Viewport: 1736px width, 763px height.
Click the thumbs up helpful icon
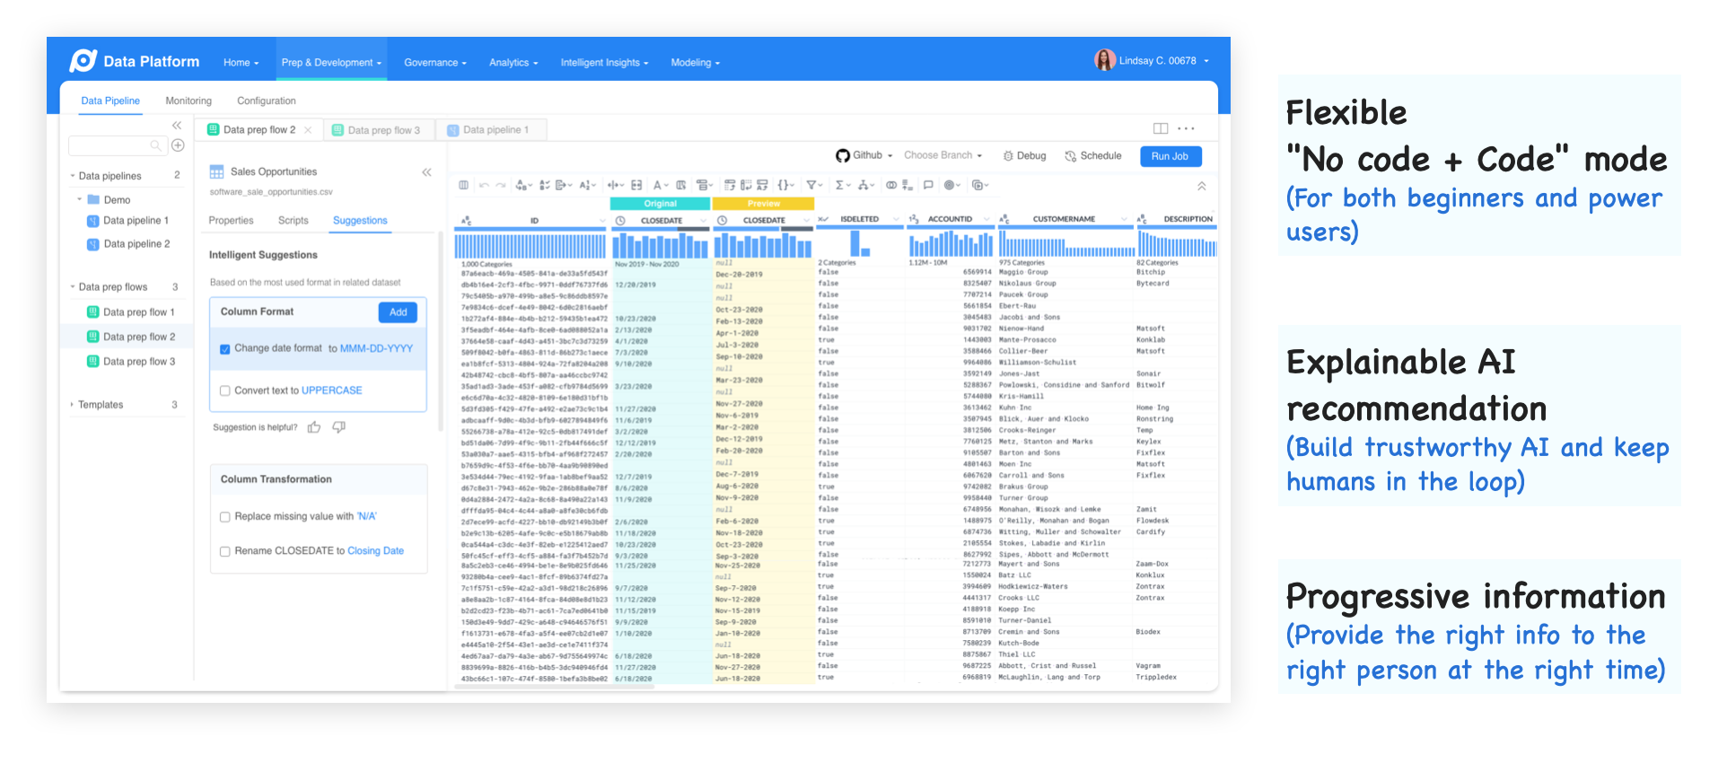313,427
